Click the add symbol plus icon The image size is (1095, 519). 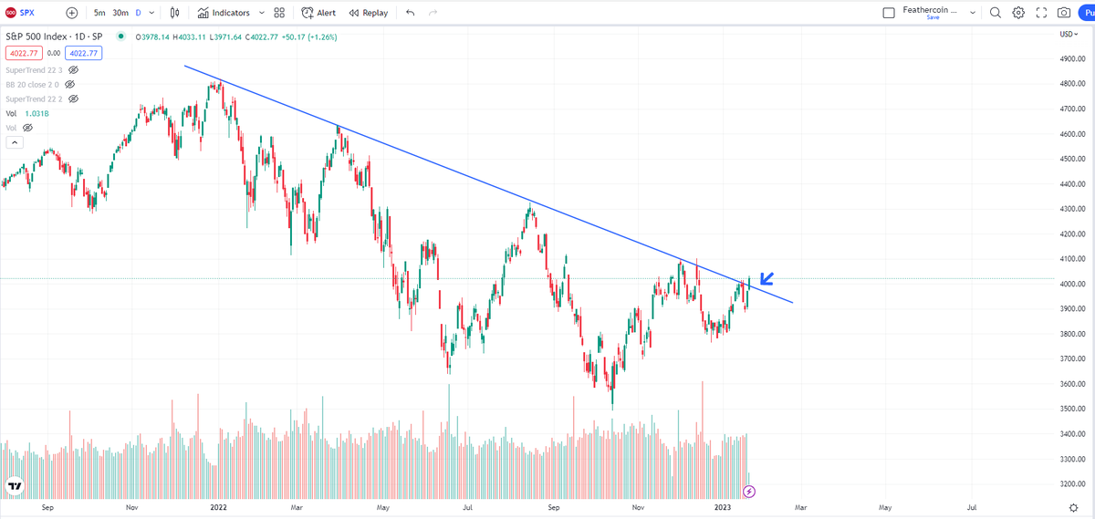coord(72,13)
